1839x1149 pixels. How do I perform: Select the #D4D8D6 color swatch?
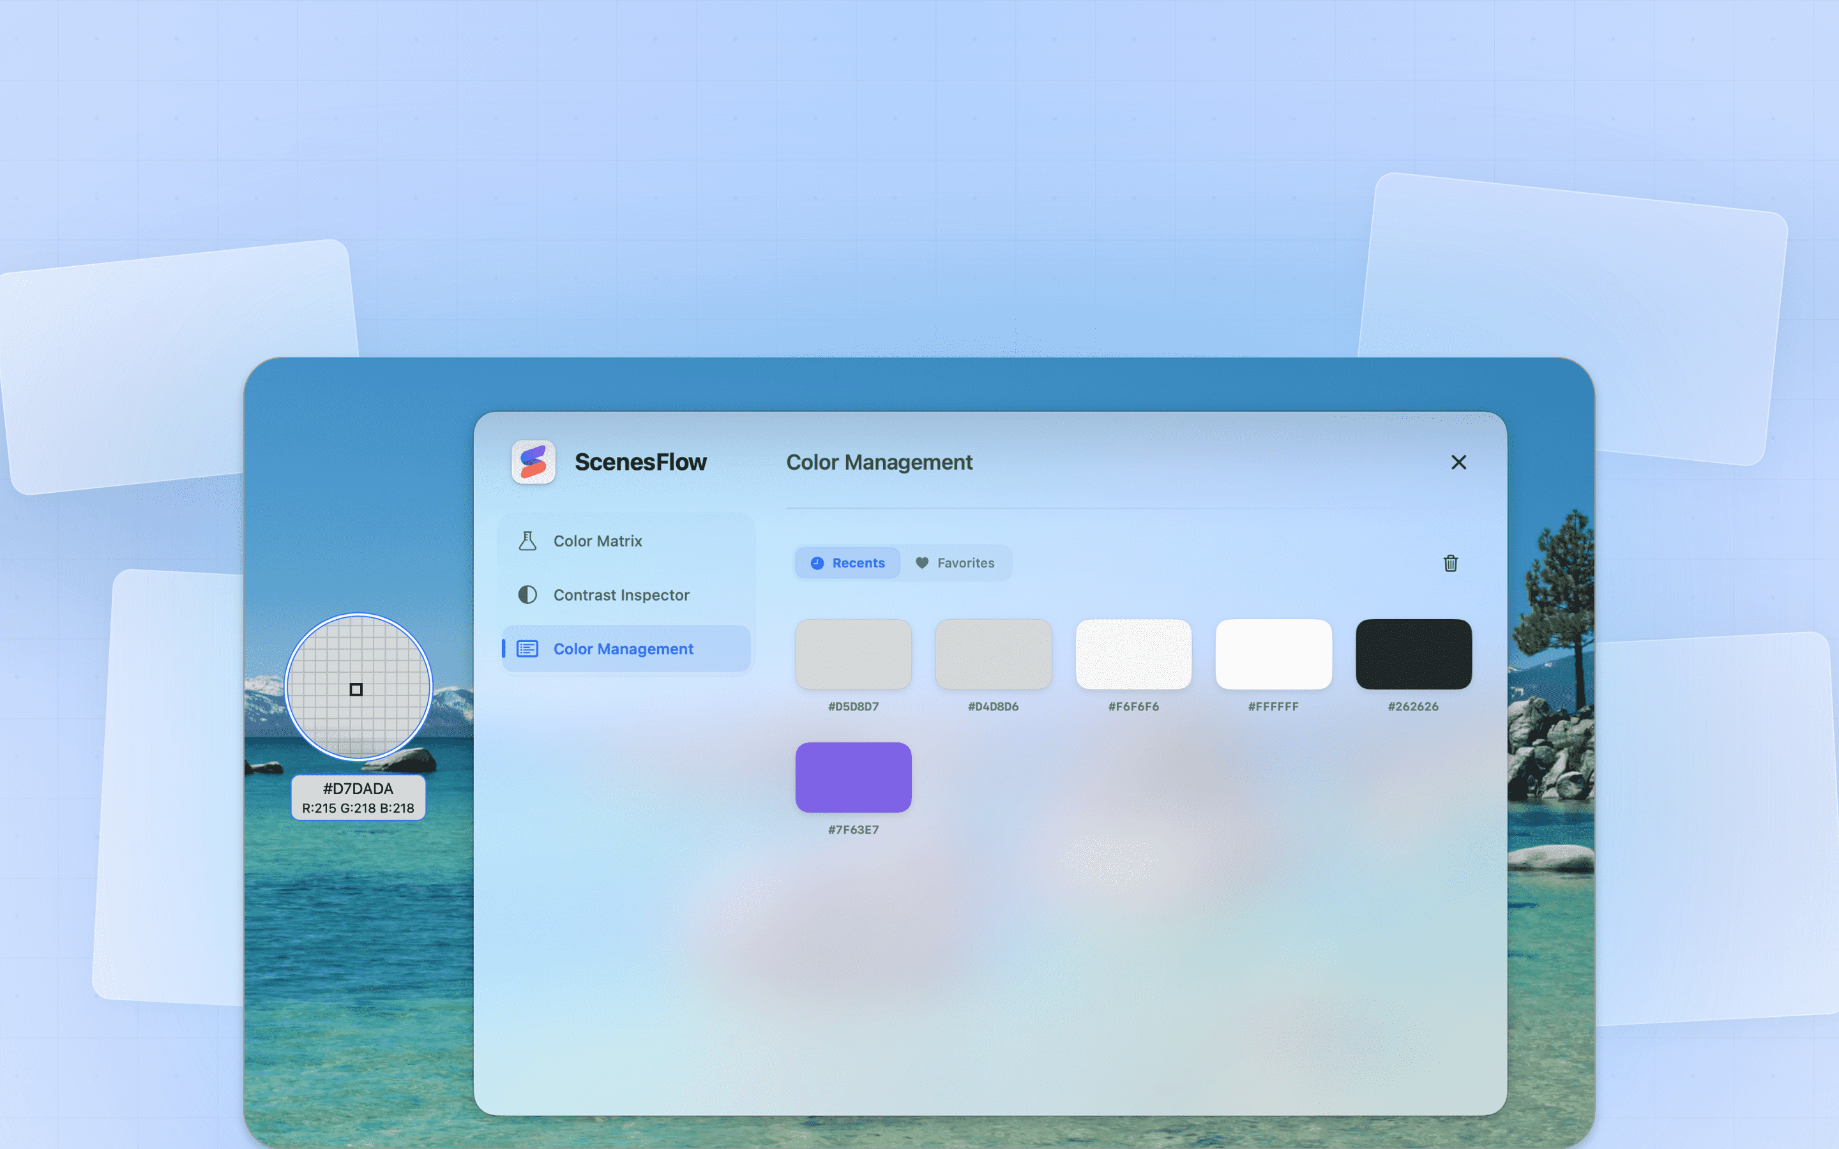pos(993,654)
